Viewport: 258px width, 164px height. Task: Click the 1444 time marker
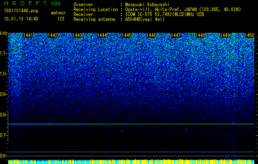[102, 35]
